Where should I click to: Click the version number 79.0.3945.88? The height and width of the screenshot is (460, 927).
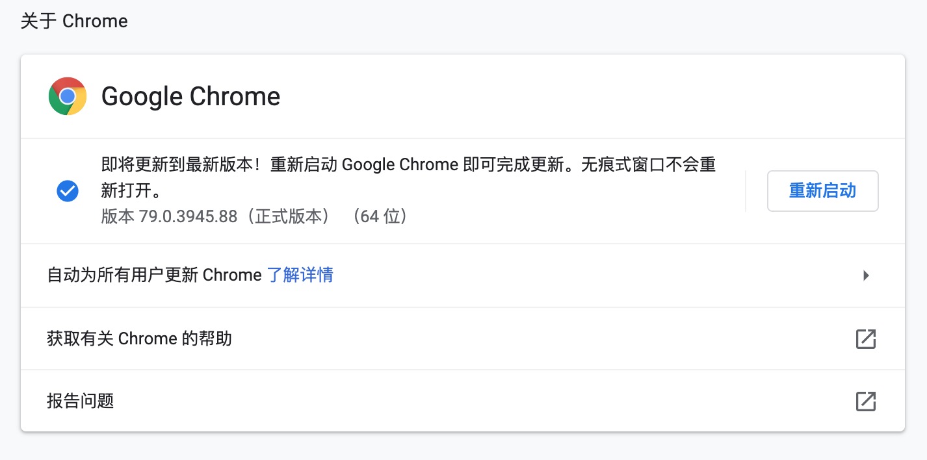[188, 216]
